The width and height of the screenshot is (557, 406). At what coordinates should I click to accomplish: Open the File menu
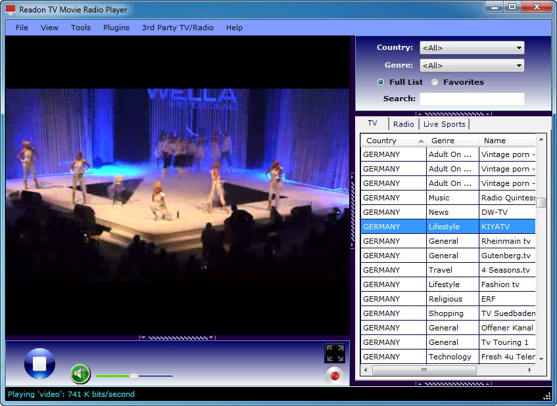tap(22, 28)
